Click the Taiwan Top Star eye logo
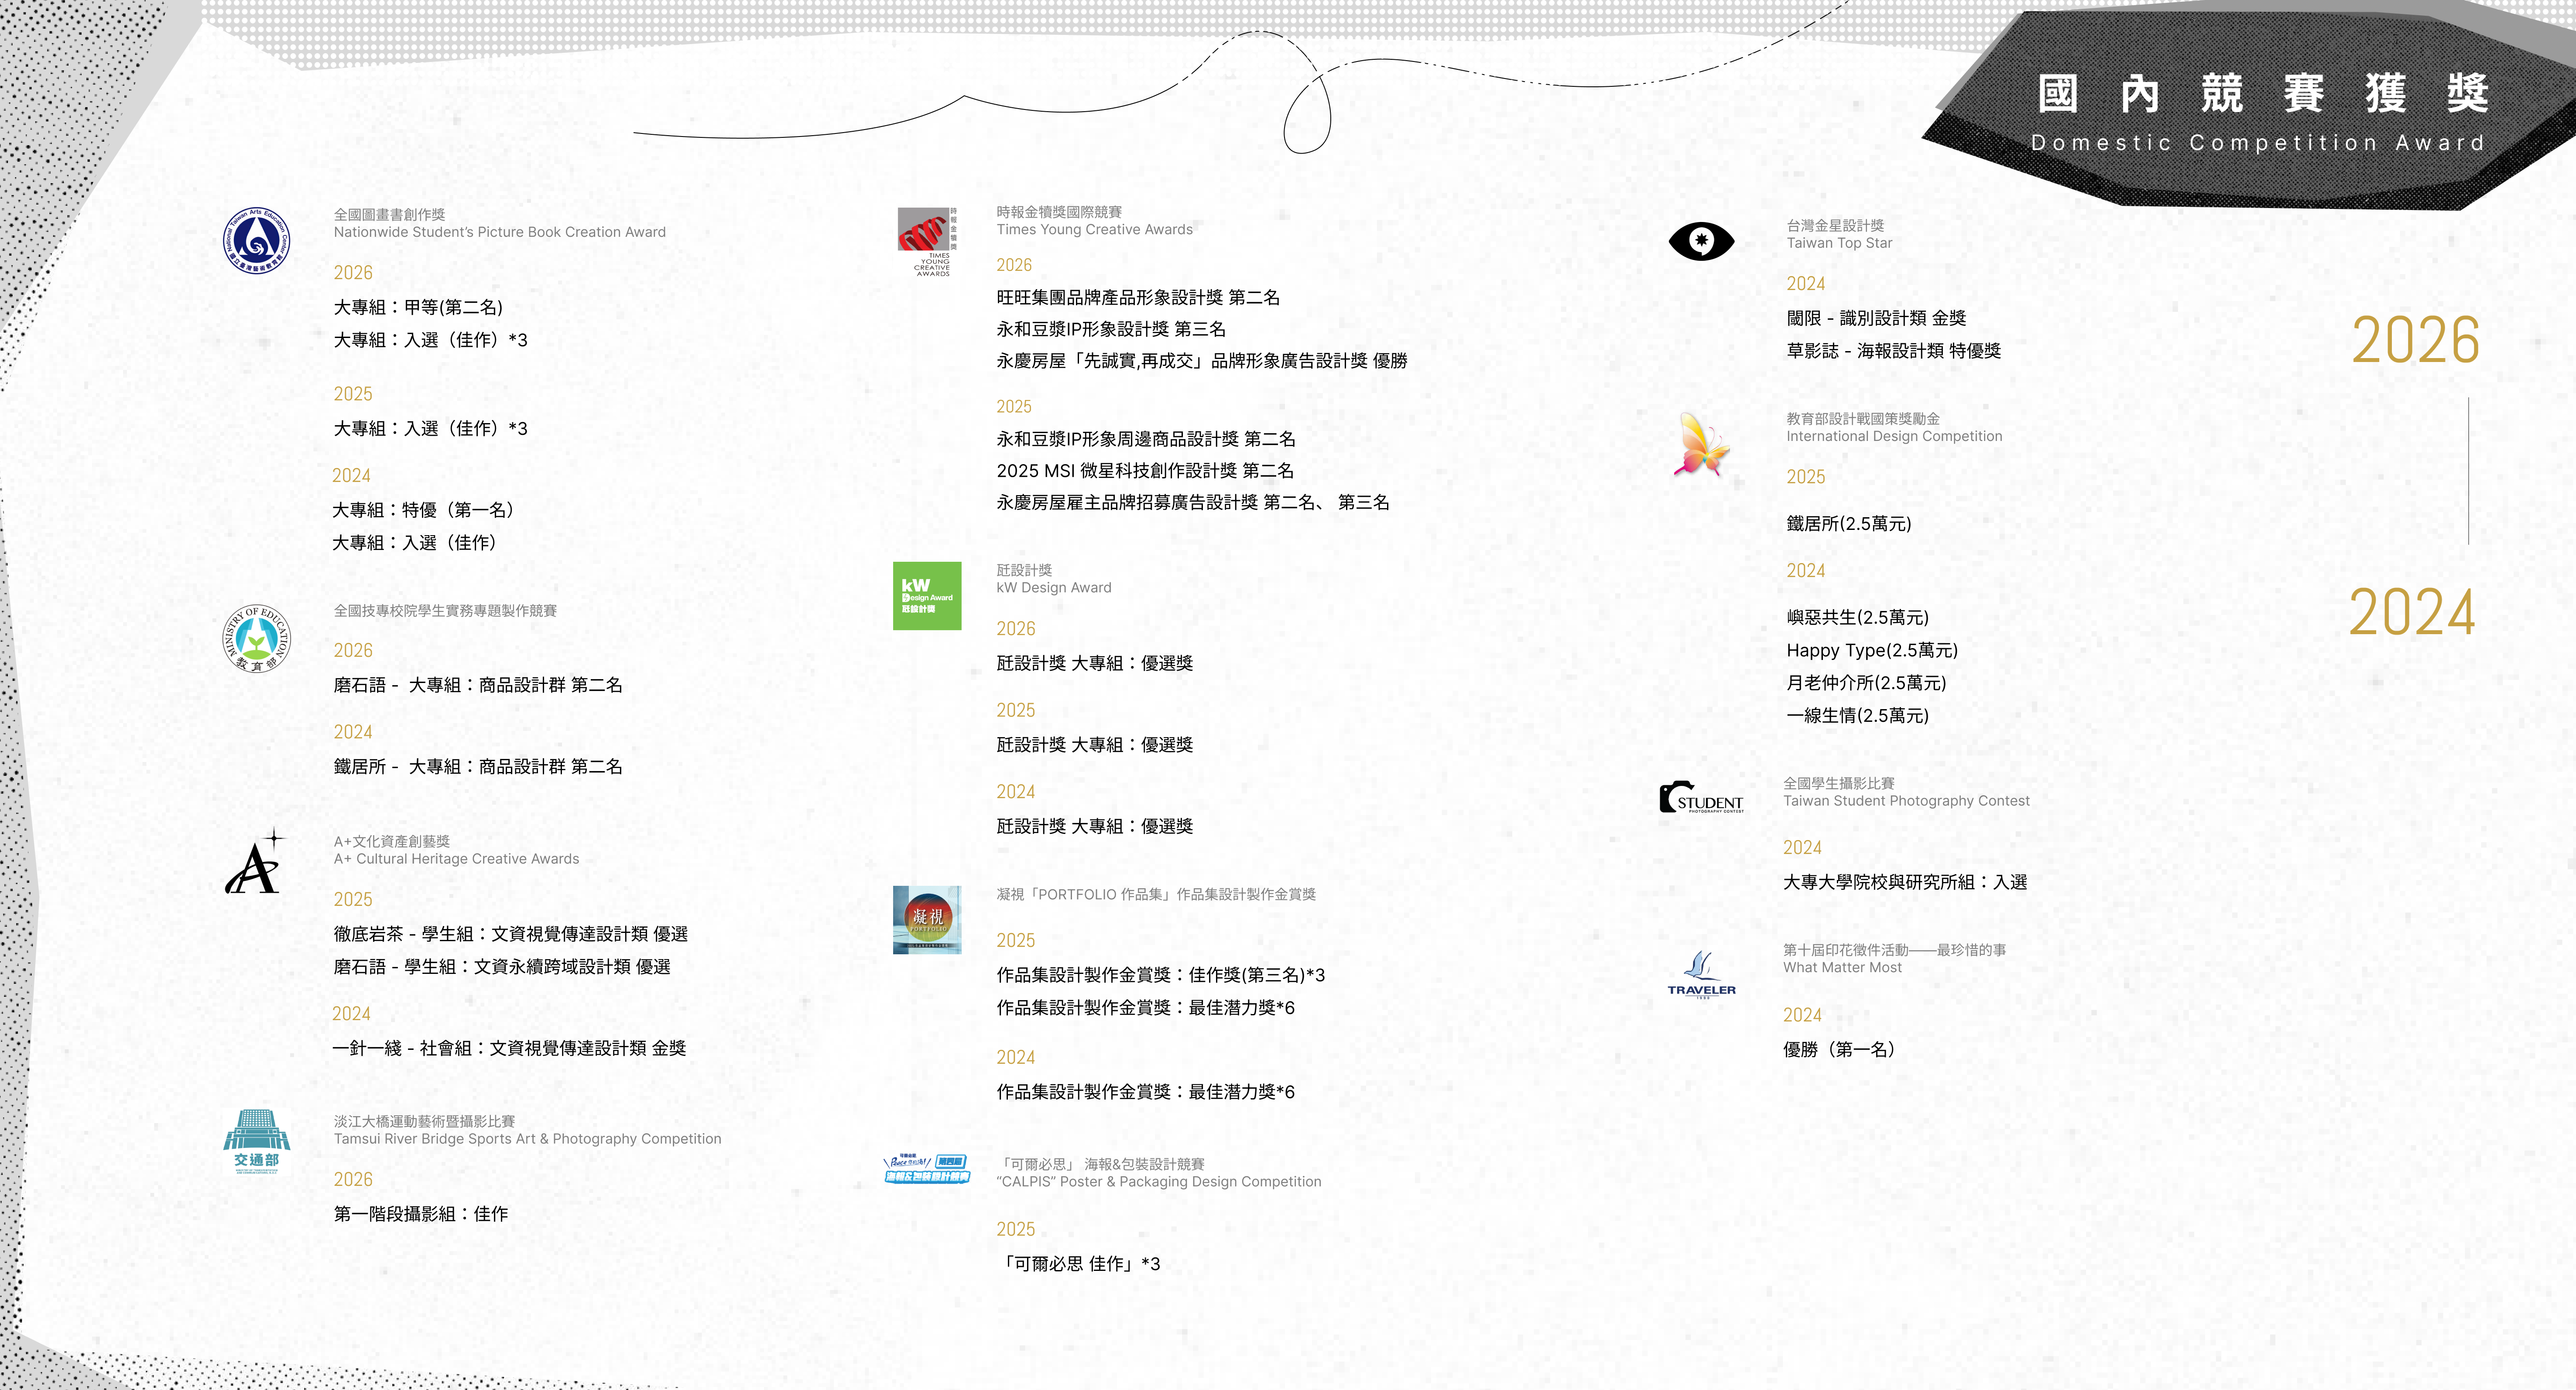 (1701, 241)
